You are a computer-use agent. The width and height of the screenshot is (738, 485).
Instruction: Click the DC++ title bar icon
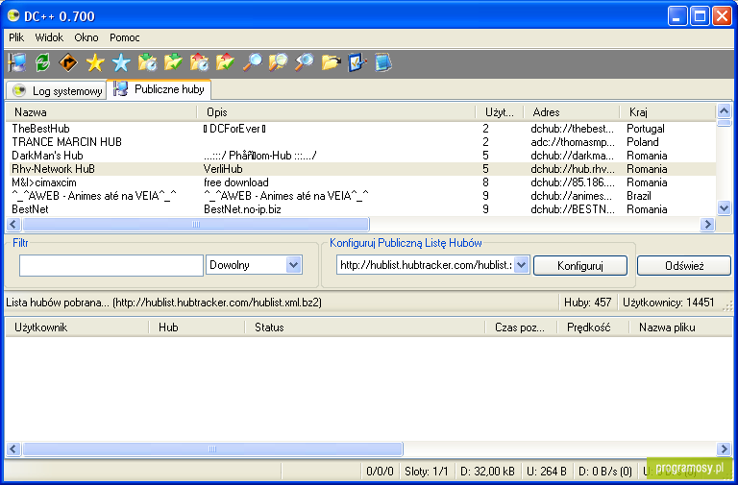point(13,15)
